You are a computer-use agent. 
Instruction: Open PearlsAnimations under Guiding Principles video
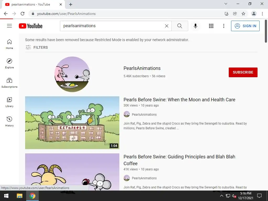click(x=144, y=178)
